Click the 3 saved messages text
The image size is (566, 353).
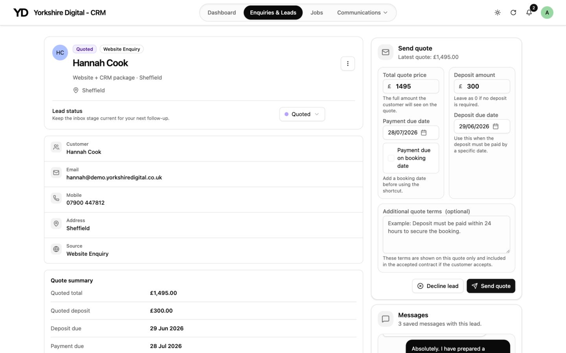click(x=439, y=324)
